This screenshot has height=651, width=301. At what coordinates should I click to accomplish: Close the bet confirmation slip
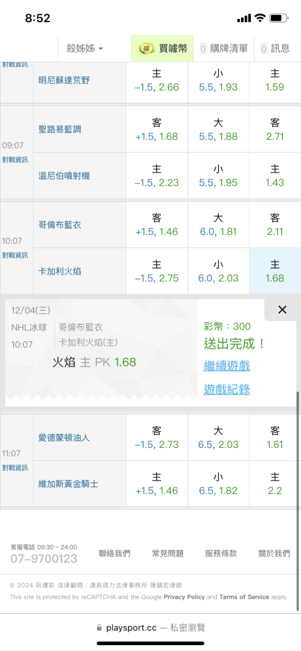(x=282, y=310)
